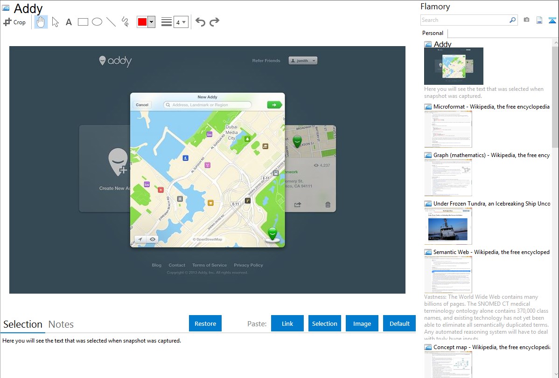Undo the last edit
The width and height of the screenshot is (559, 378).
[200, 22]
